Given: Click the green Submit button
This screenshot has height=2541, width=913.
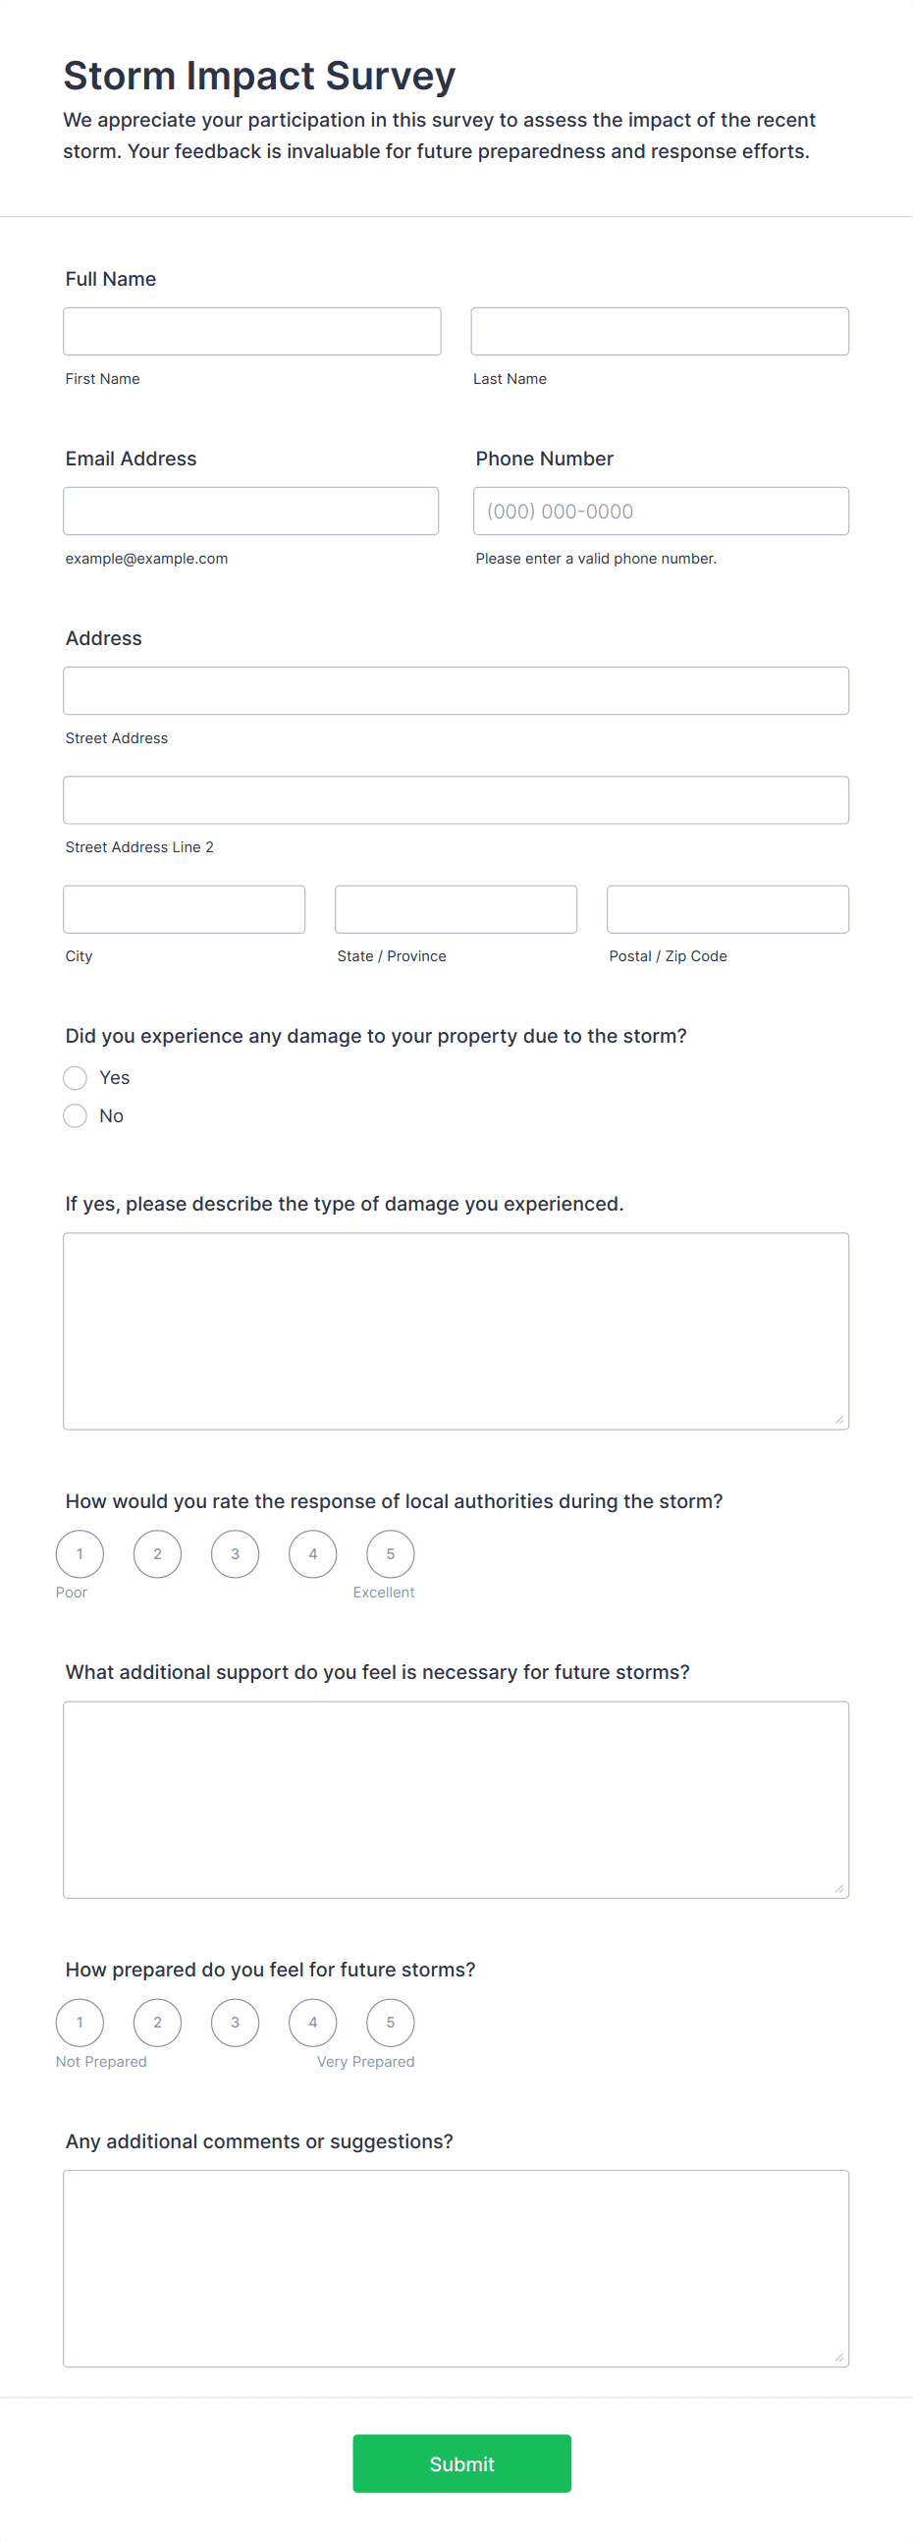Looking at the screenshot, I should [x=461, y=2463].
